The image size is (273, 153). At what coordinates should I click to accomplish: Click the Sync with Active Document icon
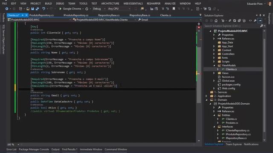tap(230, 21)
